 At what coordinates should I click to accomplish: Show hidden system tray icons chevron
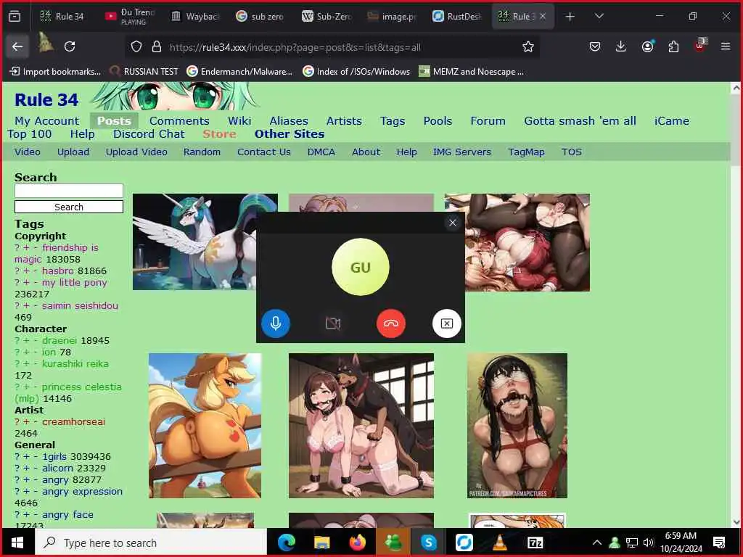pos(597,542)
